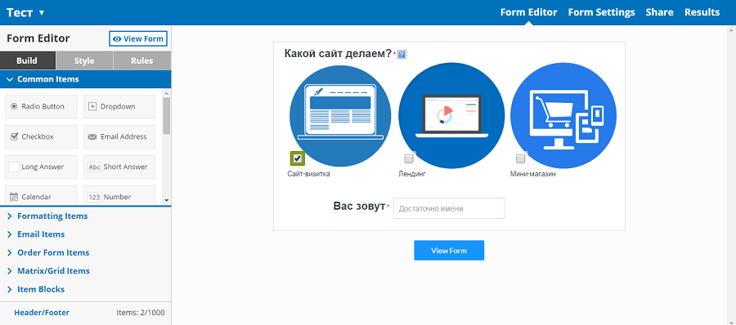
Task: Add a Short Answer item
Action: tap(119, 167)
